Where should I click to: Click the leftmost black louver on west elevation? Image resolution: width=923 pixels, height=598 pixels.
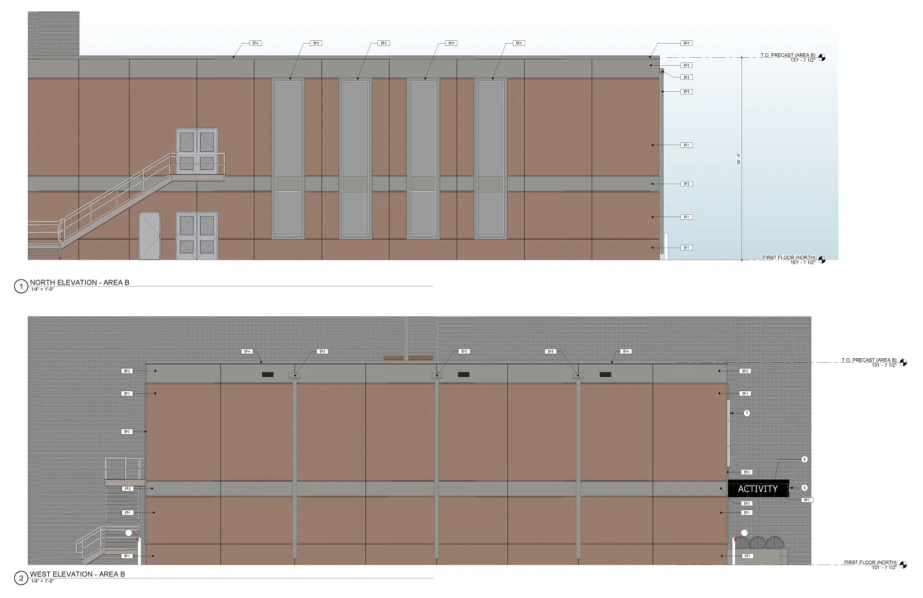click(x=267, y=375)
